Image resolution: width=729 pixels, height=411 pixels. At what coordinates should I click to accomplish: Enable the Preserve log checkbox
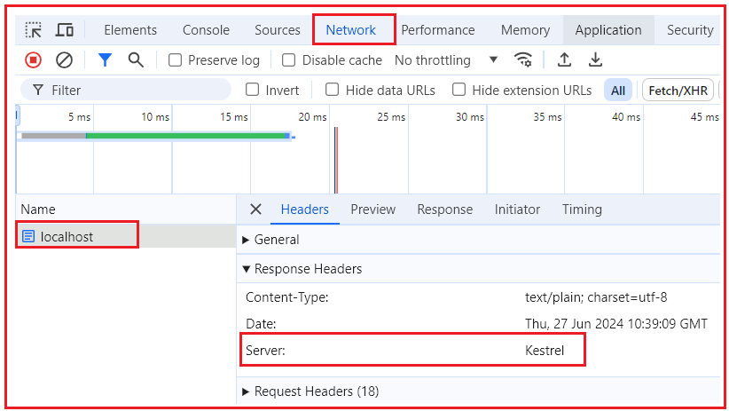click(176, 60)
